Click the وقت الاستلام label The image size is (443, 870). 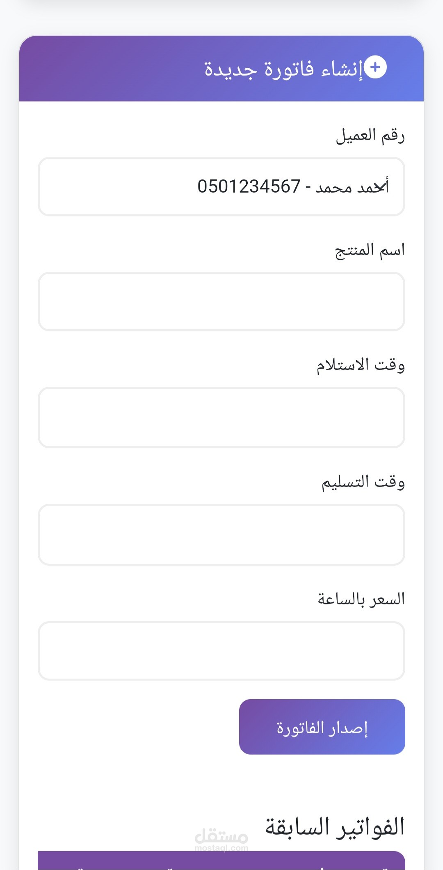click(x=360, y=365)
